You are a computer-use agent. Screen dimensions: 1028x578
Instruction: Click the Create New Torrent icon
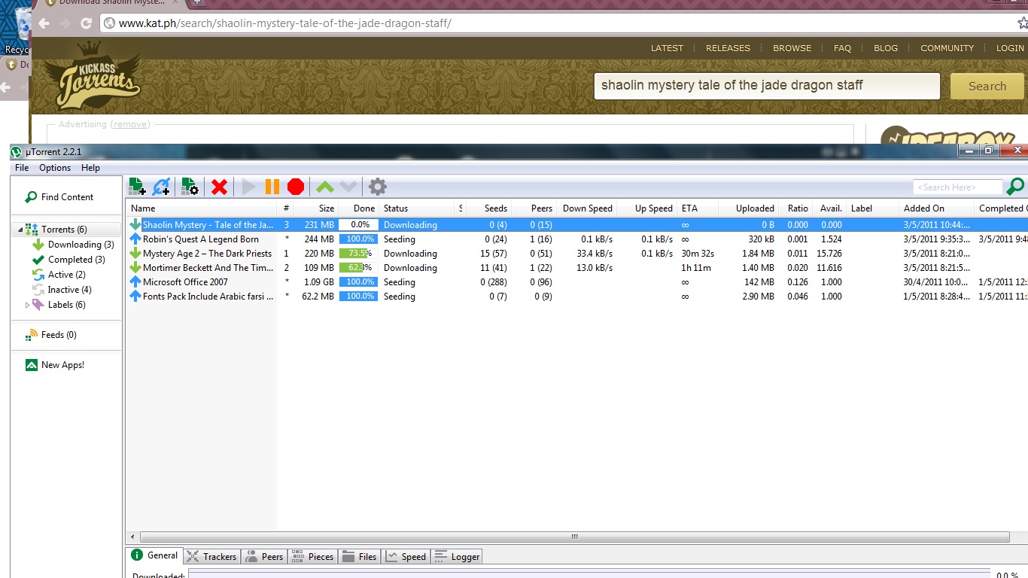pyautogui.click(x=190, y=187)
